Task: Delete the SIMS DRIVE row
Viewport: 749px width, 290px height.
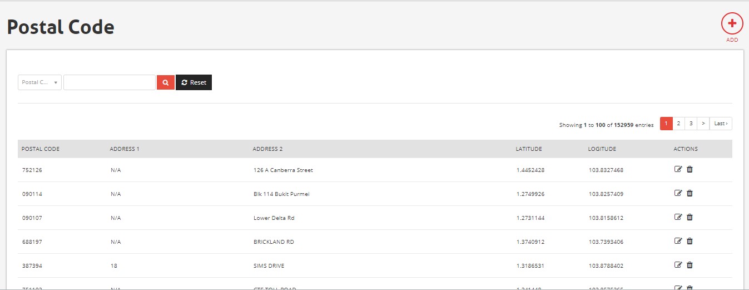Action: [x=690, y=265]
